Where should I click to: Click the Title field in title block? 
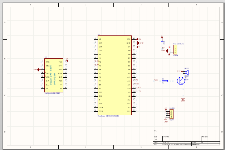click(186, 133)
